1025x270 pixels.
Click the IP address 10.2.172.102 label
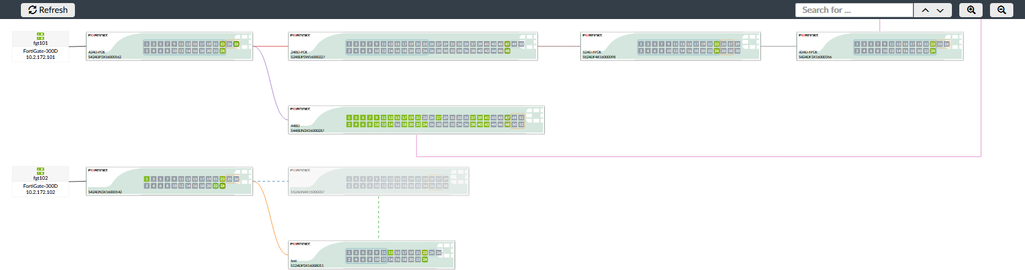[41, 192]
